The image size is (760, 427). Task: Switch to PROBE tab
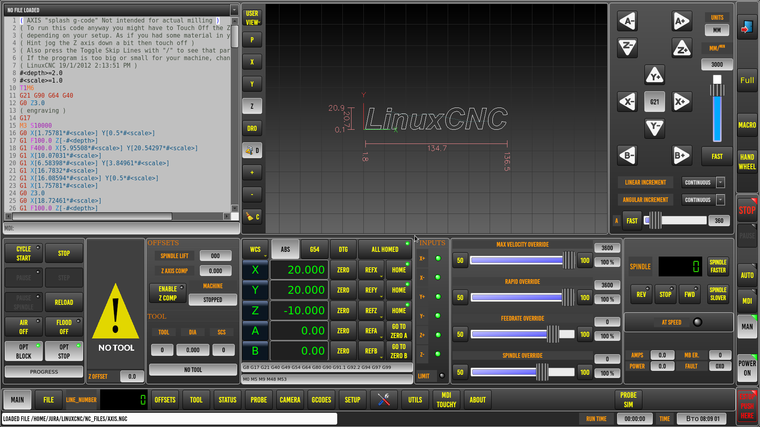click(x=259, y=400)
